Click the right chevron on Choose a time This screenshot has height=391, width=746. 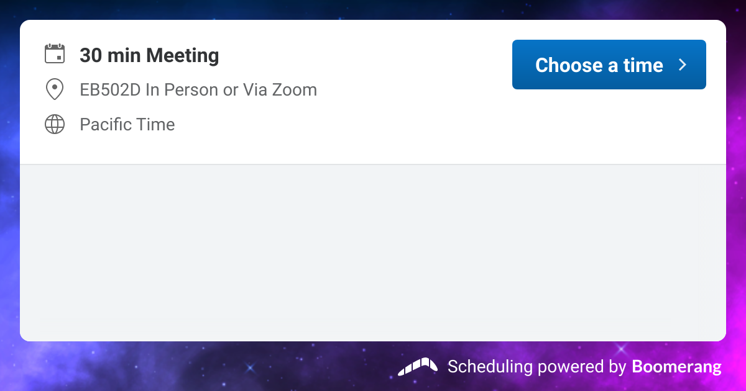[683, 65]
